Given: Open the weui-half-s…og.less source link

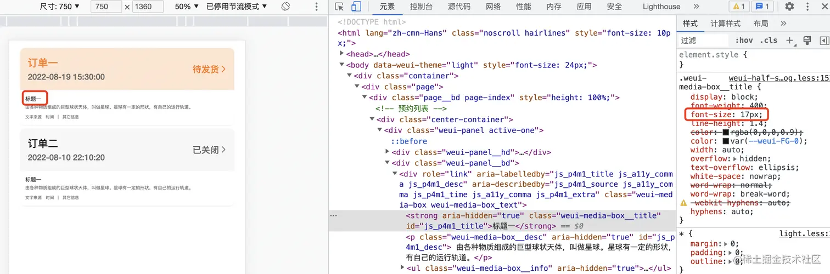Looking at the screenshot, I should 779,78.
